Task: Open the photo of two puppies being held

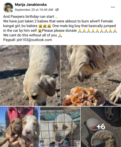Action: point(20,127)
